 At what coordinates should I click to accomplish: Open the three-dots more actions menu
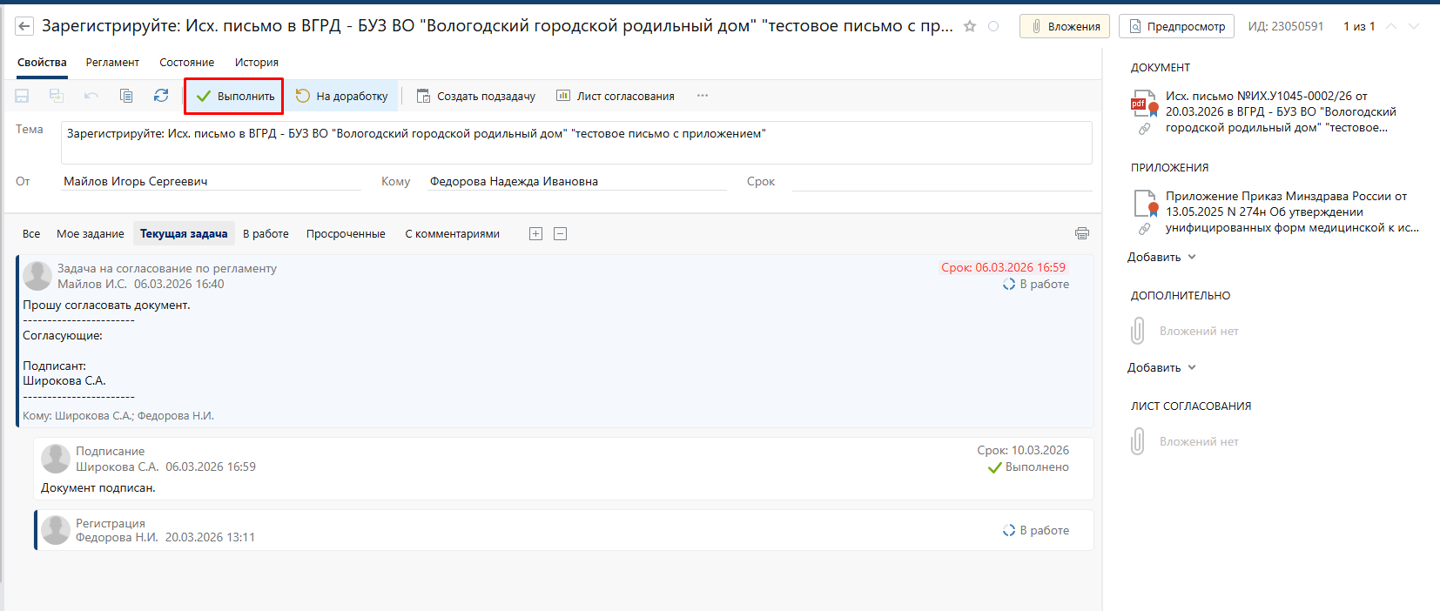click(x=703, y=96)
